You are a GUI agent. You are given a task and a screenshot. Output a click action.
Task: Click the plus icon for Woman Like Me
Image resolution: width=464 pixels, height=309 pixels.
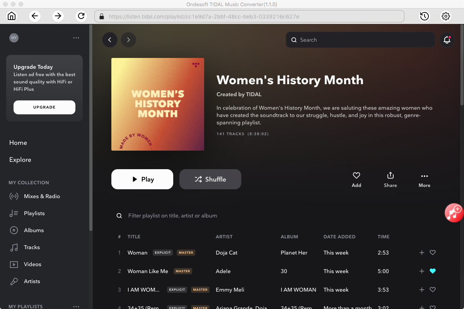422,271
